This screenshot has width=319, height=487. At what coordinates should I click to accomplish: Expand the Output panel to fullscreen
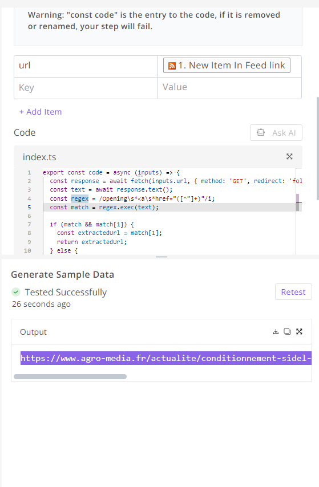pyautogui.click(x=299, y=332)
